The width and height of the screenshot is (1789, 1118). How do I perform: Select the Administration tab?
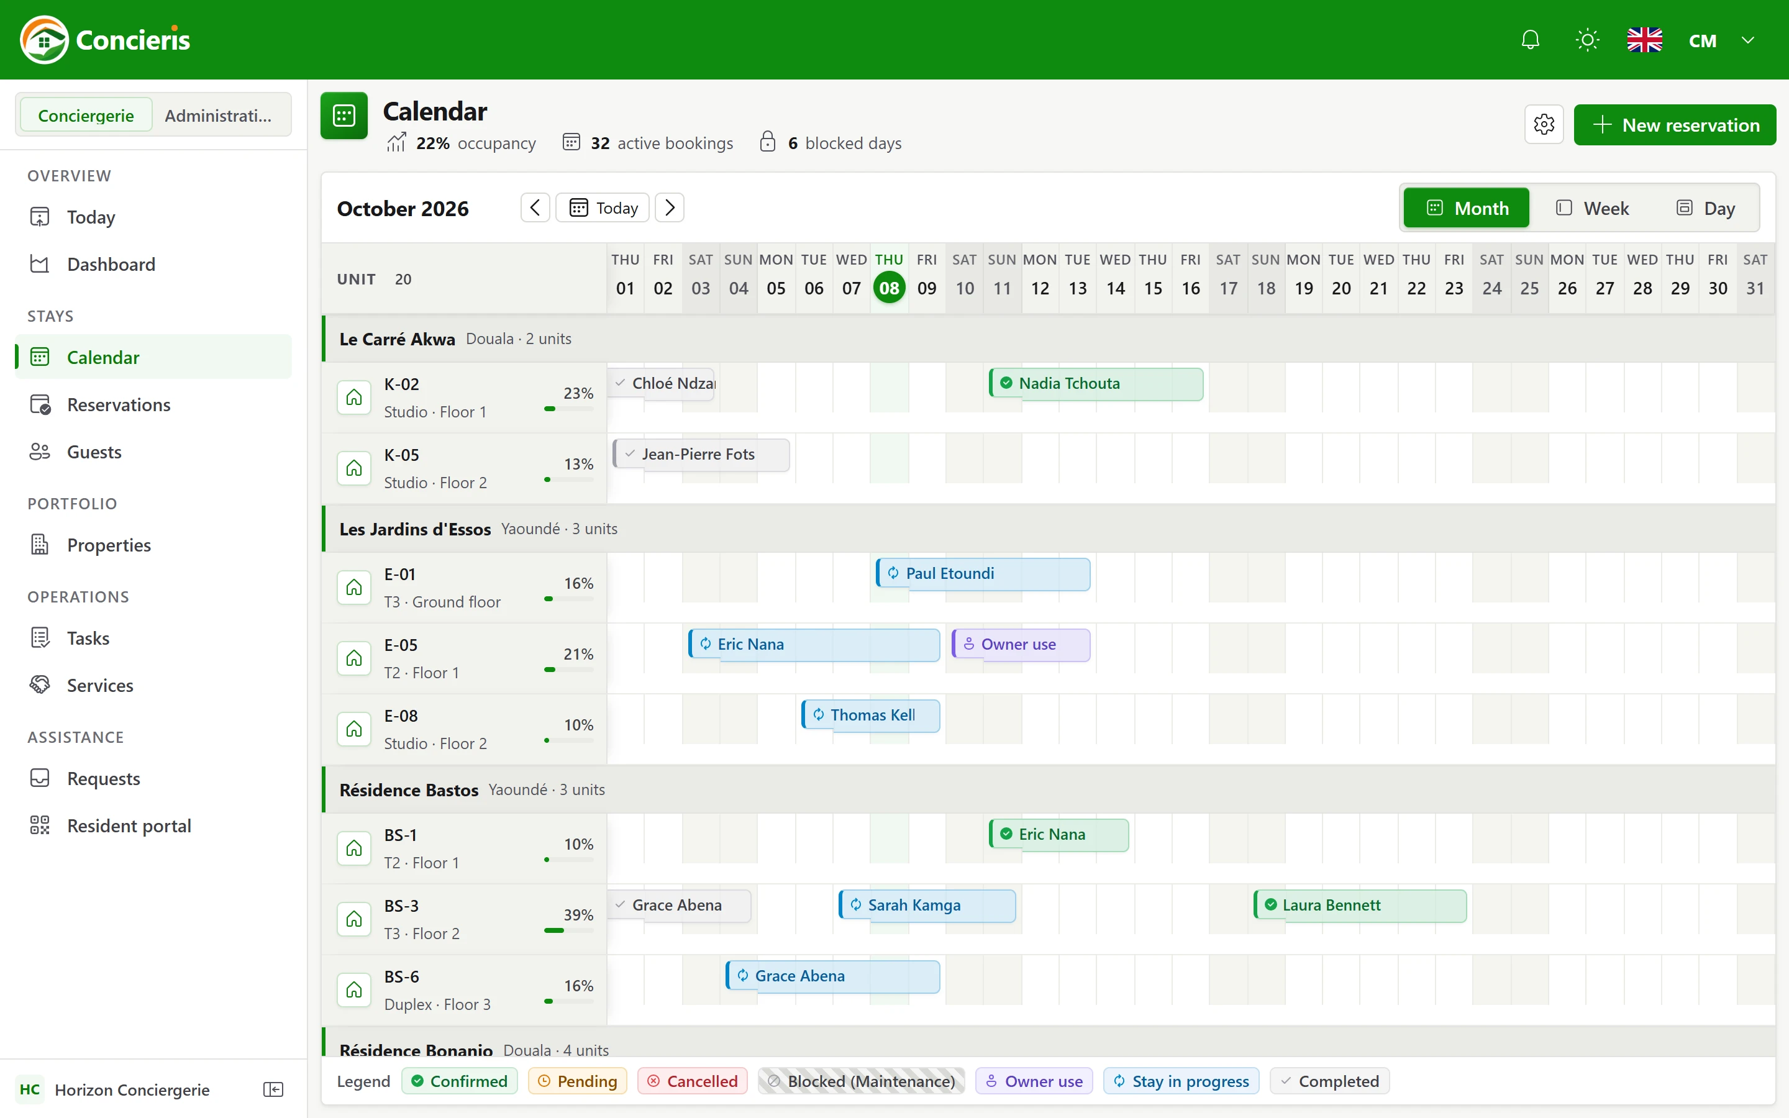pos(218,116)
